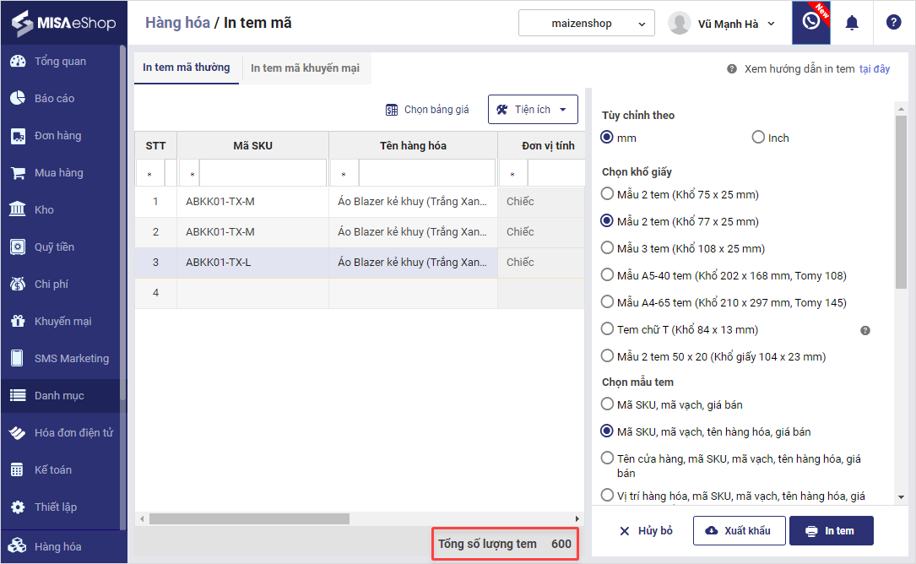Click the Khuyến mại gift icon
Viewport: 916px width, 564px height.
[18, 321]
